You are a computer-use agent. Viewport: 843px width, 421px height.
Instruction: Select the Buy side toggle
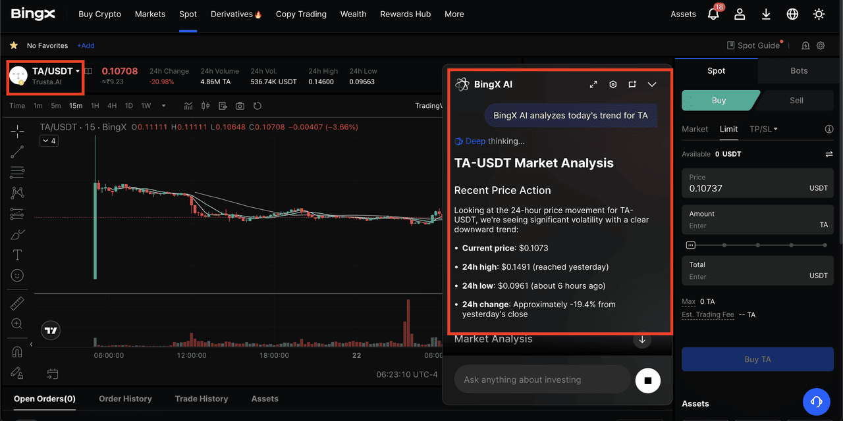719,101
